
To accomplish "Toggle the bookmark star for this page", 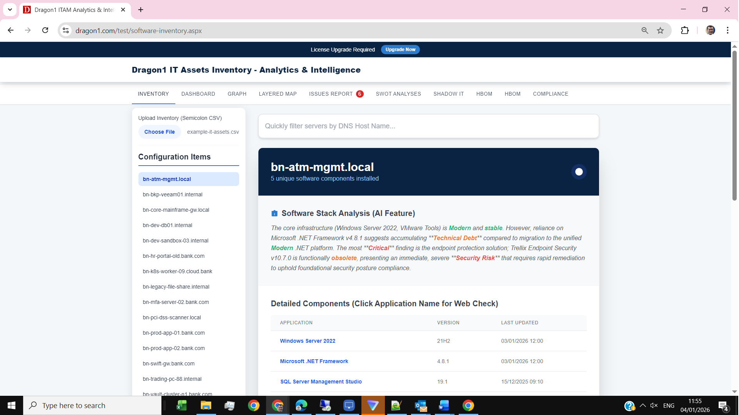I will (x=661, y=30).
